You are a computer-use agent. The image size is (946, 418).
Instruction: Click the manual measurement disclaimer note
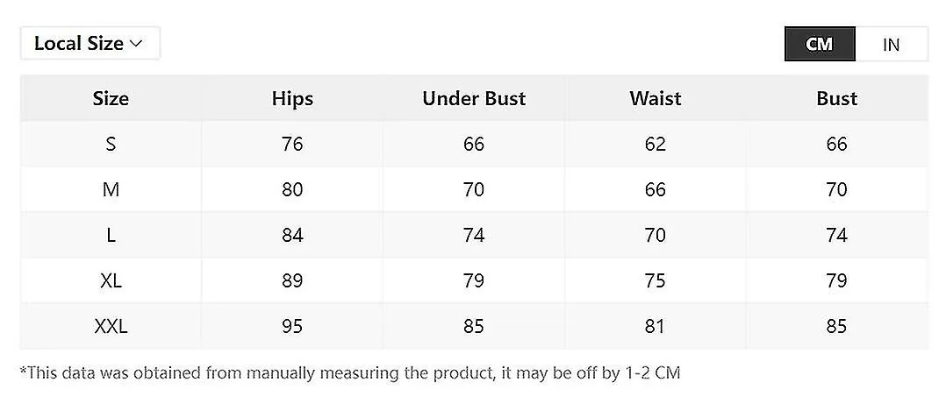tap(350, 372)
